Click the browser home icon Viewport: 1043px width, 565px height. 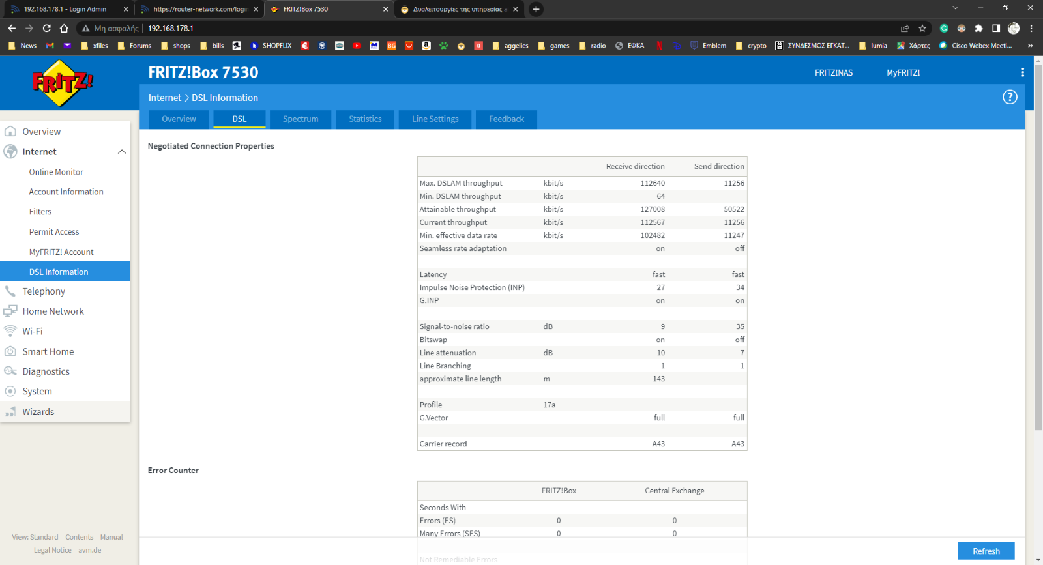pyautogui.click(x=64, y=28)
